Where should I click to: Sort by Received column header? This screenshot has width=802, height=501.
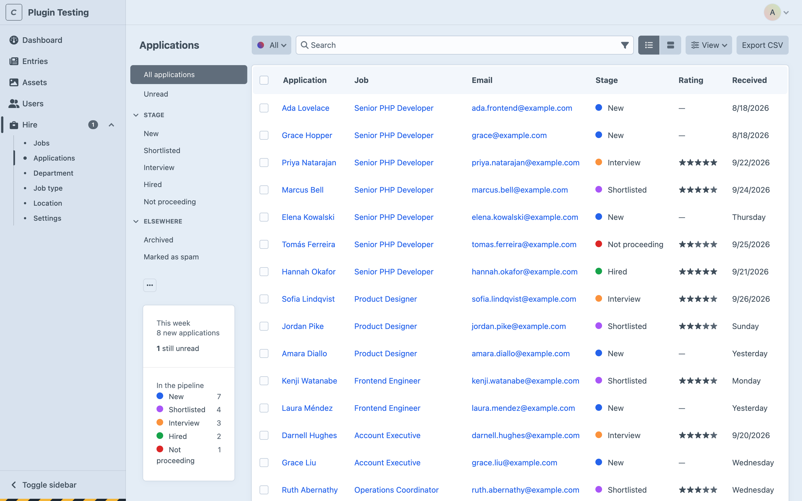point(749,80)
